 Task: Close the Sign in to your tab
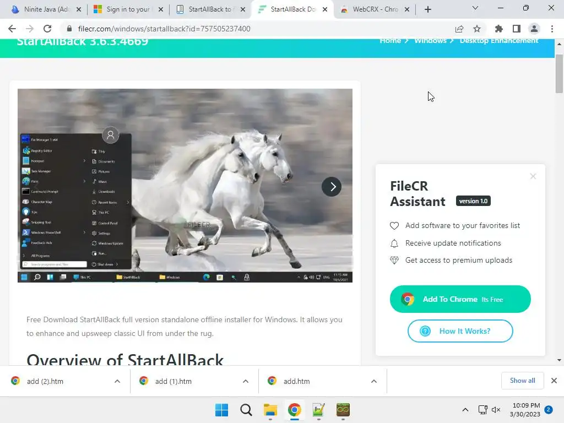[x=161, y=10]
